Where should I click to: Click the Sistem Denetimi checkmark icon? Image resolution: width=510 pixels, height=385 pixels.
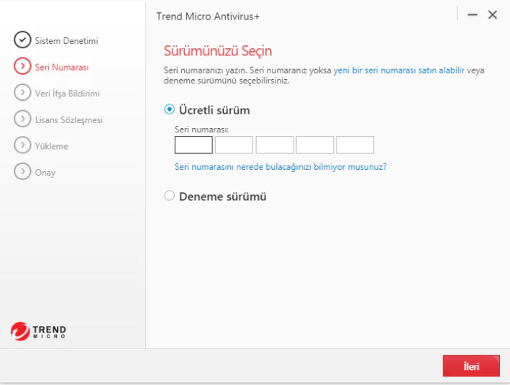(23, 40)
